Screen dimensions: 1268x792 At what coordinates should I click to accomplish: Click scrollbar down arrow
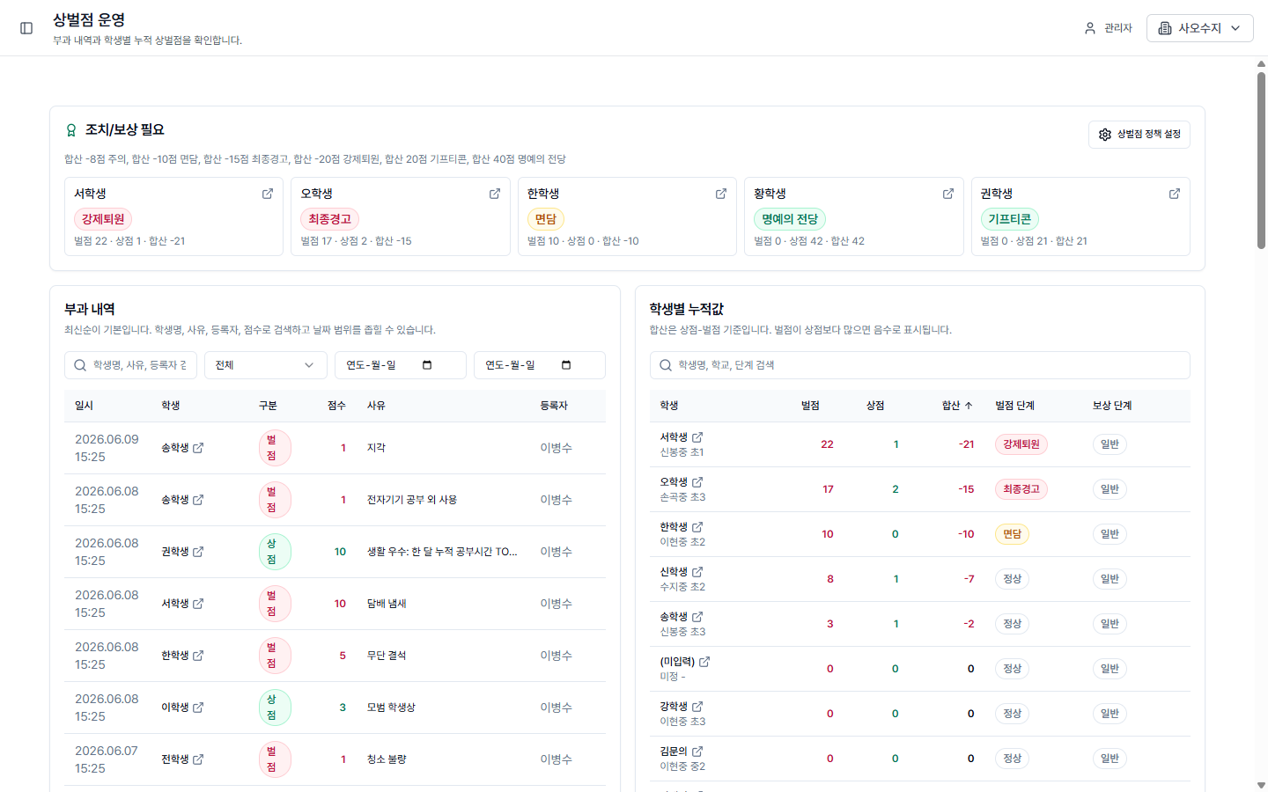(1261, 785)
